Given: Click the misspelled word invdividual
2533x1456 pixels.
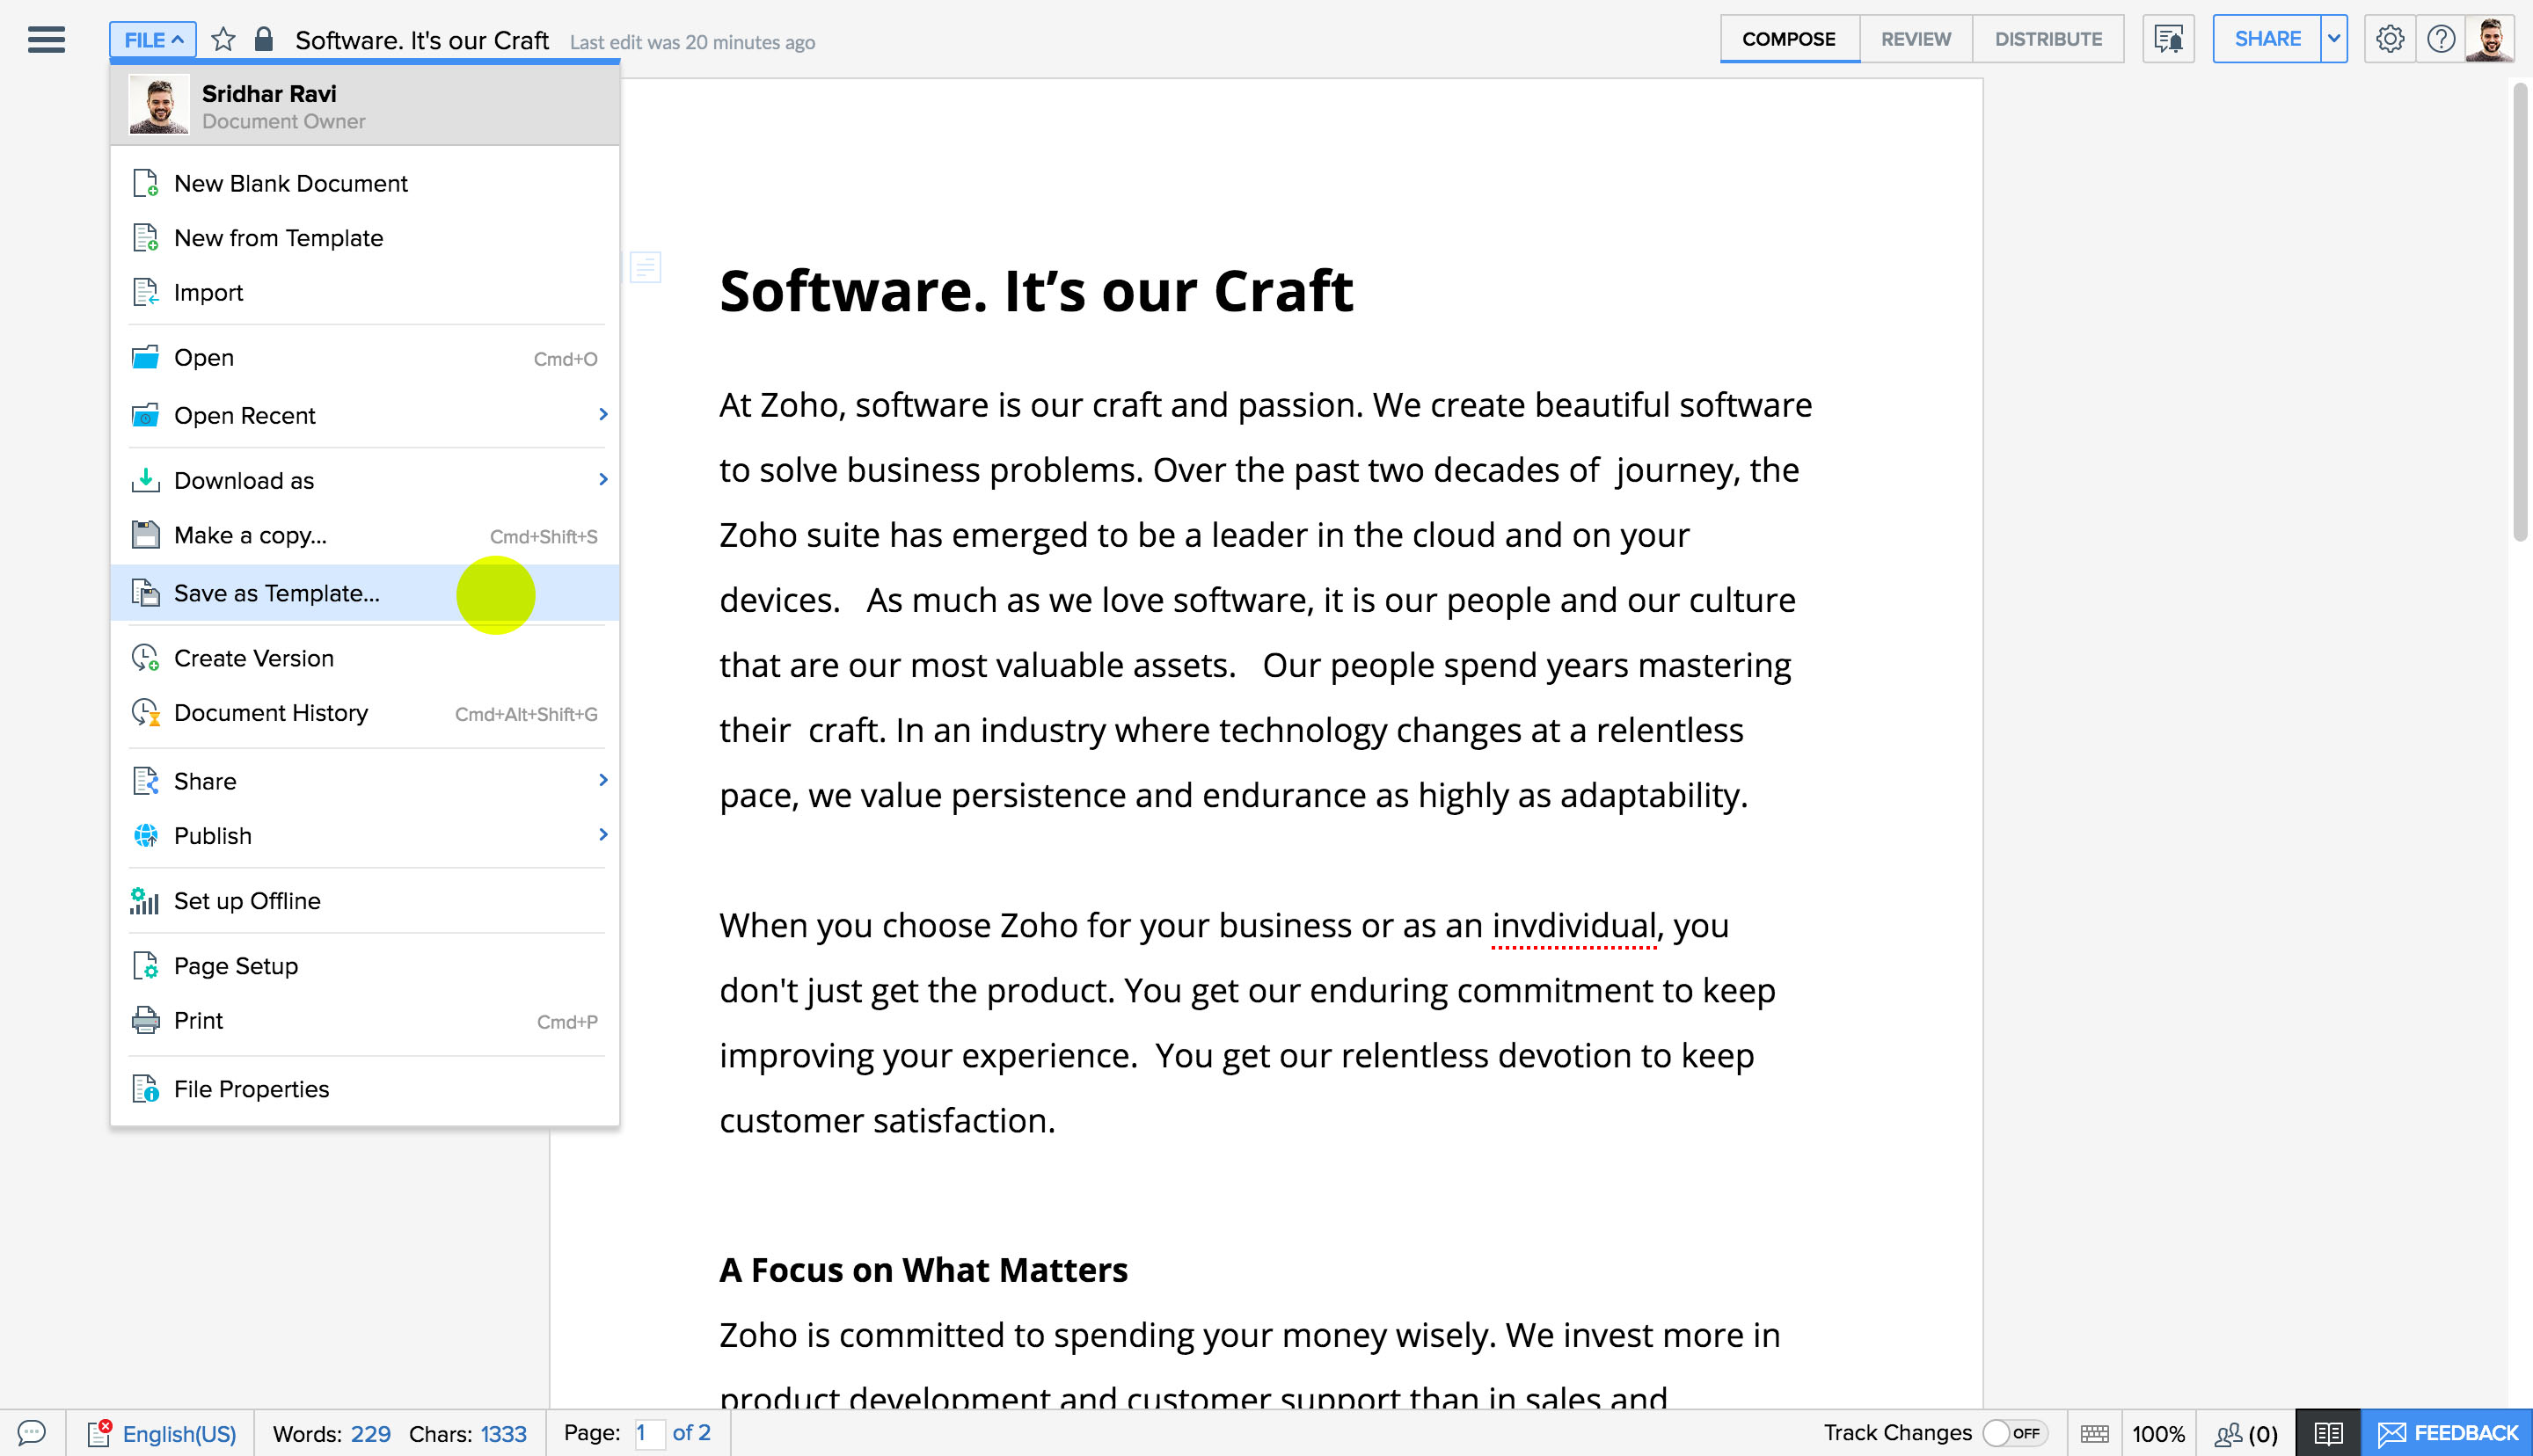Looking at the screenshot, I should 1574,926.
